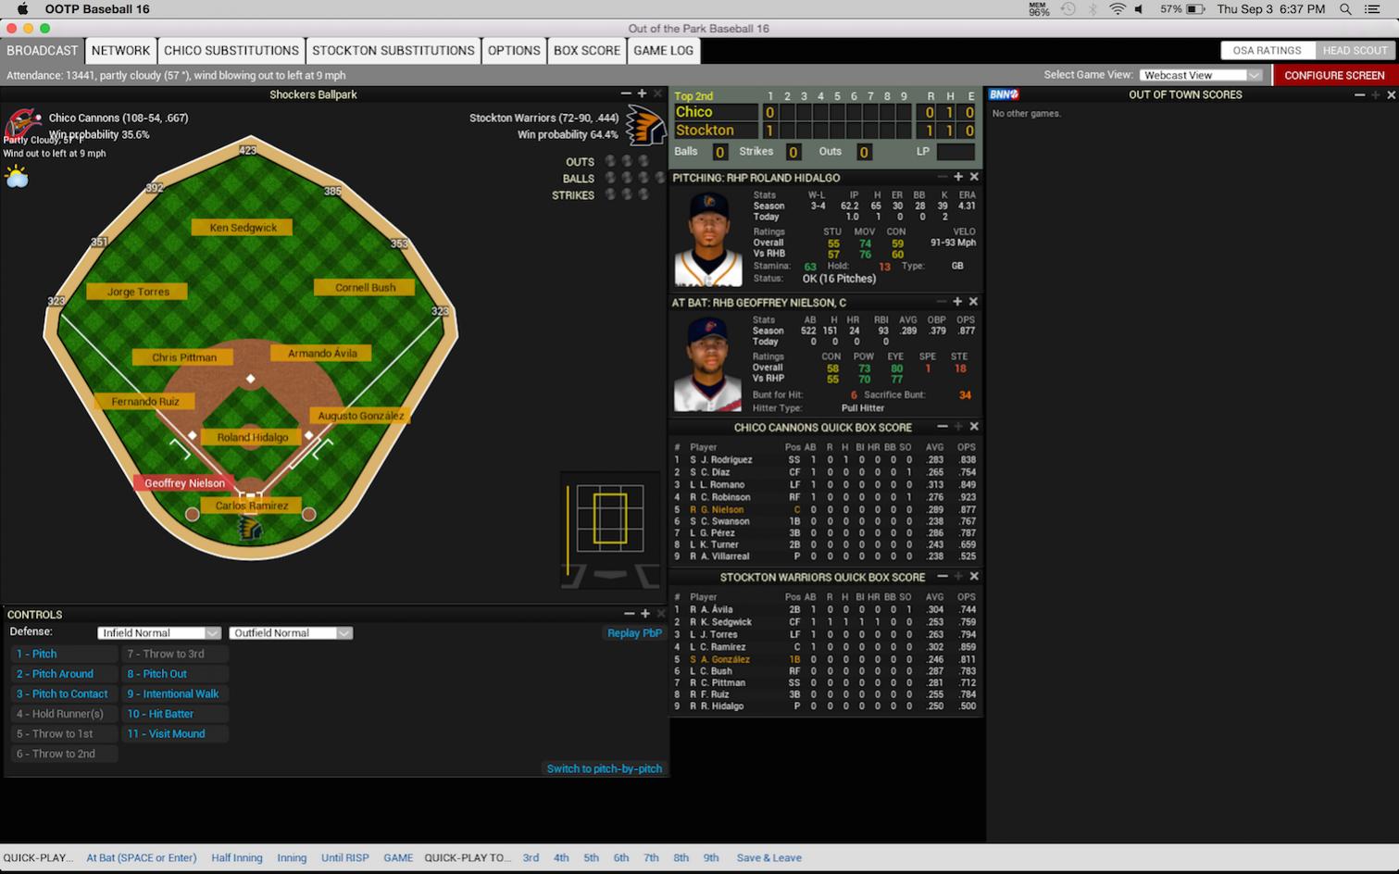Collapse the Shockers Ballpark panel with minus icon
The width and height of the screenshot is (1399, 874).
coord(627,94)
